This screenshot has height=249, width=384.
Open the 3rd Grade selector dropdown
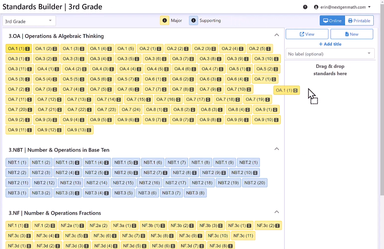pos(29,21)
